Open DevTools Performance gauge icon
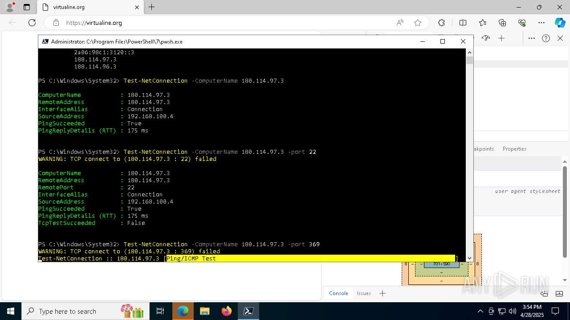 486,38
